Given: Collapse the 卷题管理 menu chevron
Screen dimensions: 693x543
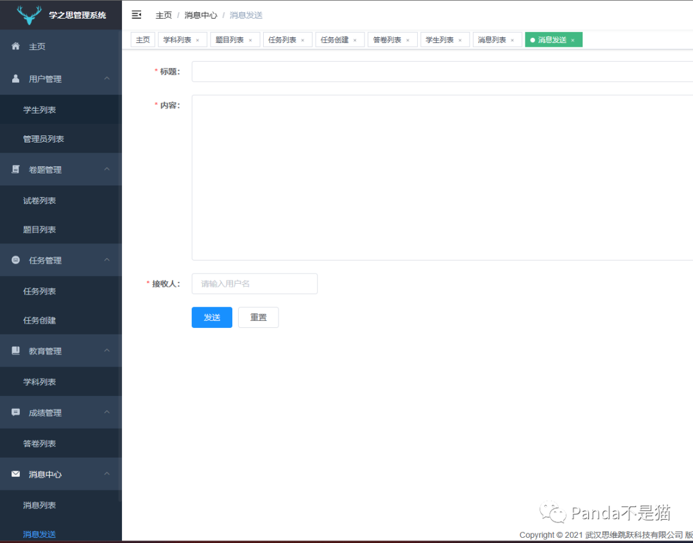Looking at the screenshot, I should point(107,169).
